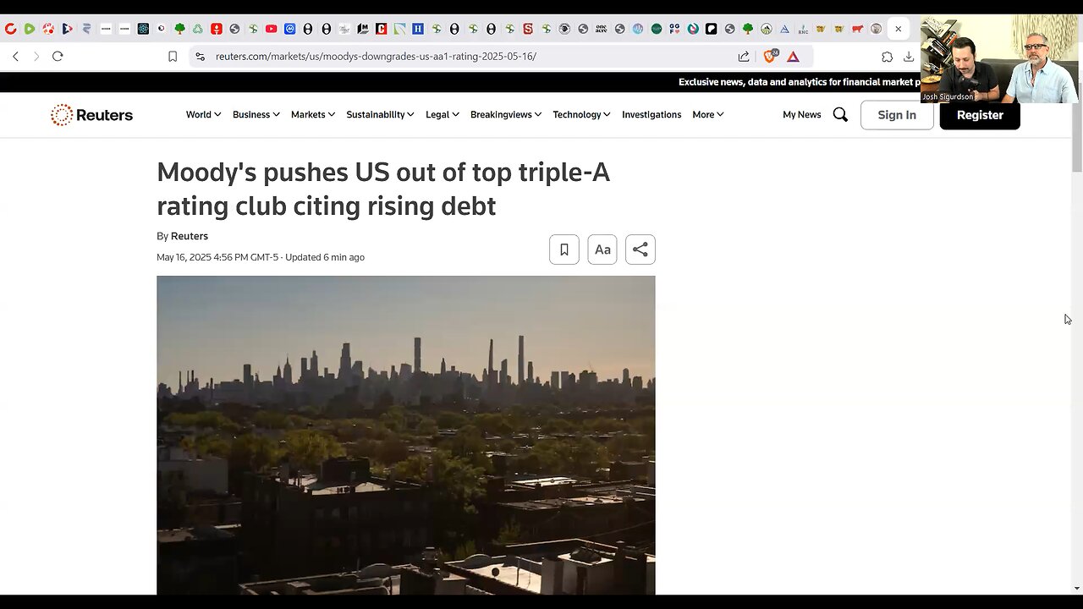Click the Reuters logo
The image size is (1083, 609).
pos(91,115)
